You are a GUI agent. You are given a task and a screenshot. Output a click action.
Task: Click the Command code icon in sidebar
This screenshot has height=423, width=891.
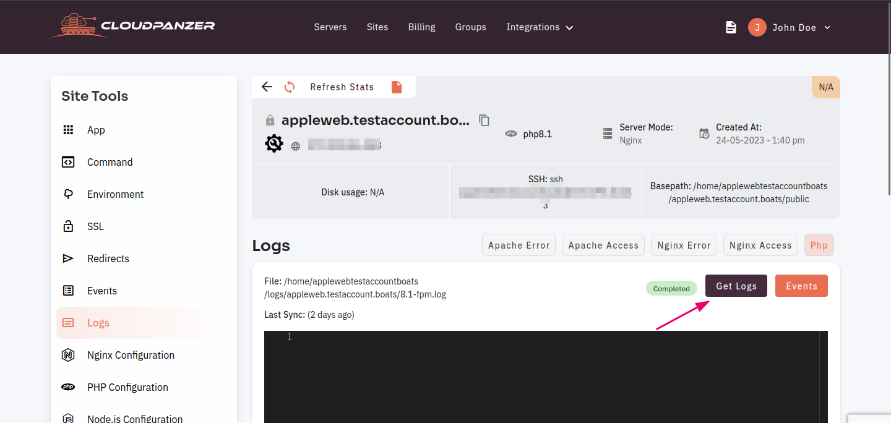pyautogui.click(x=68, y=162)
